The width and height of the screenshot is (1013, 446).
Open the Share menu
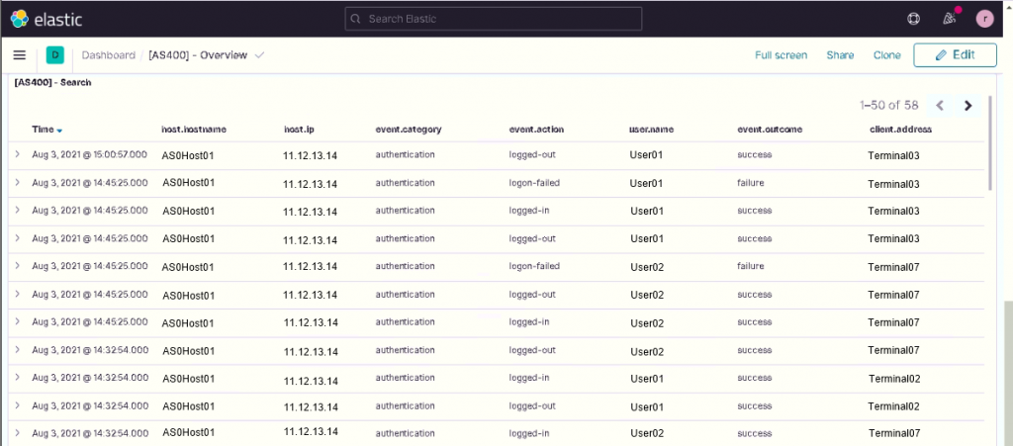click(840, 55)
